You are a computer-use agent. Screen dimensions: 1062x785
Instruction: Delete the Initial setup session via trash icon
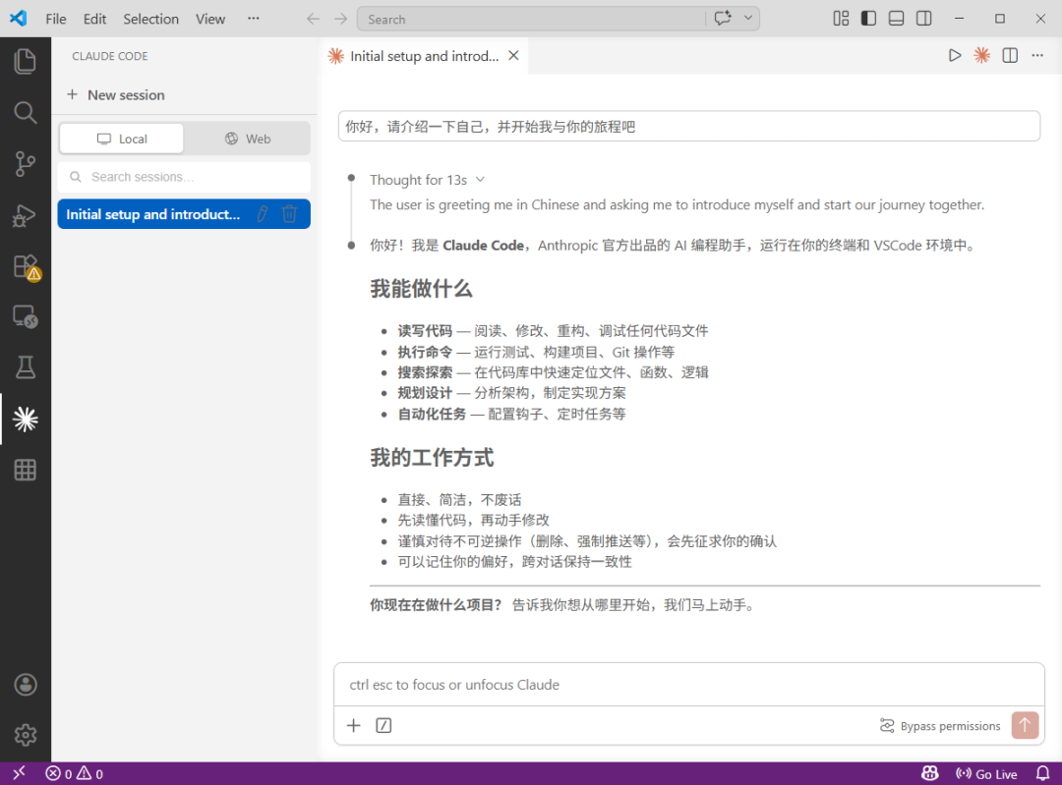[289, 214]
